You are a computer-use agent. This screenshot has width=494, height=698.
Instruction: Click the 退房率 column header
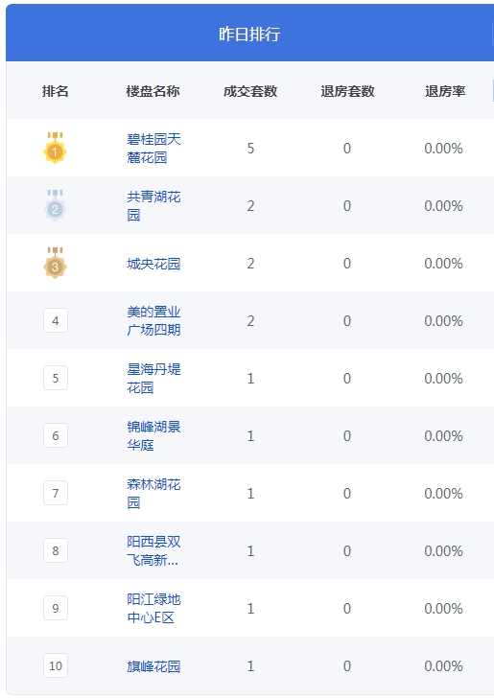tap(445, 91)
